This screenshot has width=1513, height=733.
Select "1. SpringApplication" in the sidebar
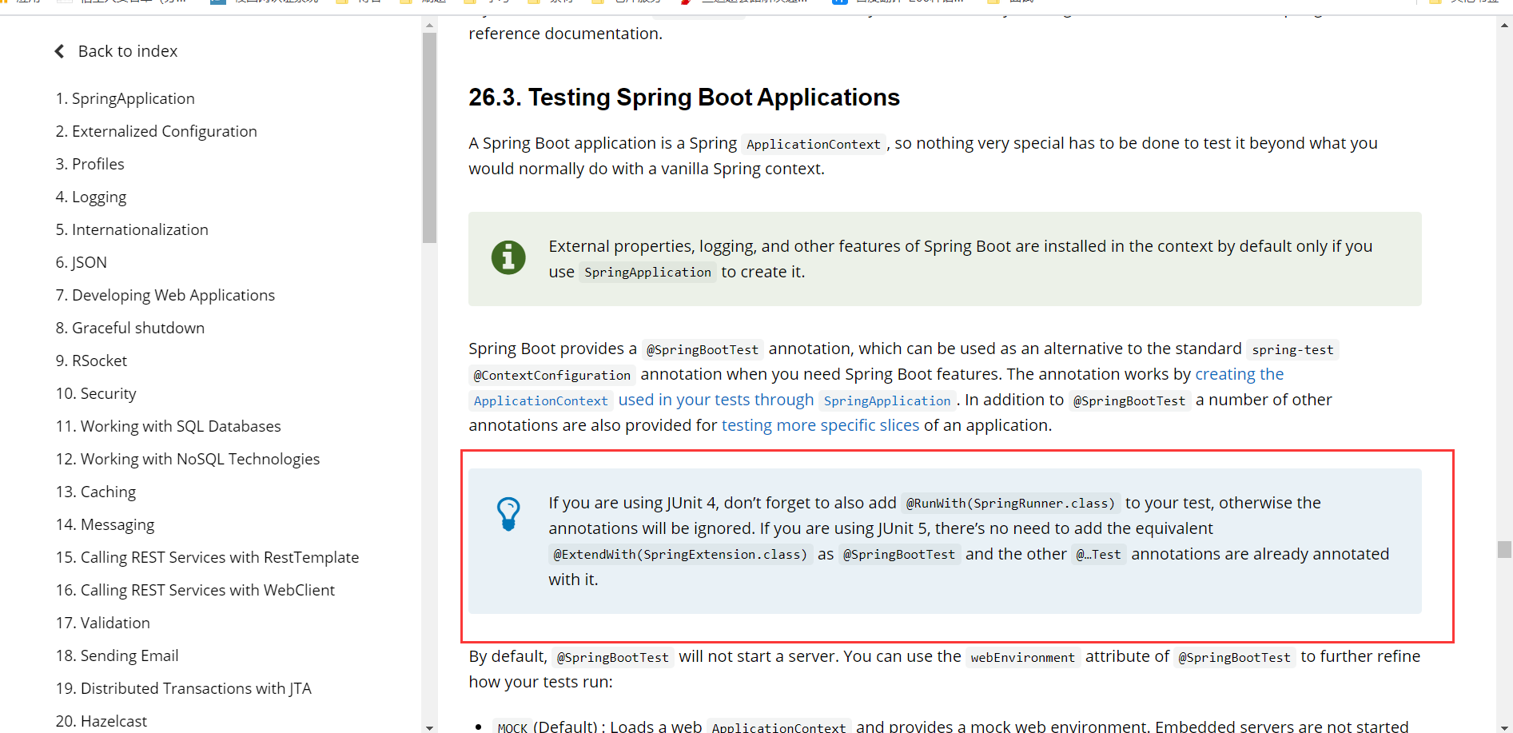coord(125,98)
